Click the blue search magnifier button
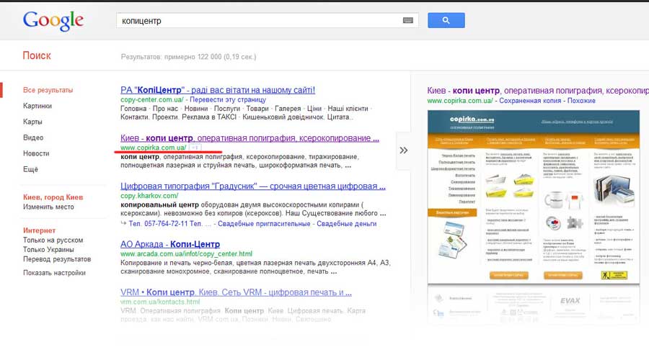Screen dimensions: 649x347 pos(446,20)
